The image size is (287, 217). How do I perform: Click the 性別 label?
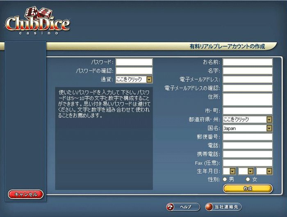(x=214, y=179)
